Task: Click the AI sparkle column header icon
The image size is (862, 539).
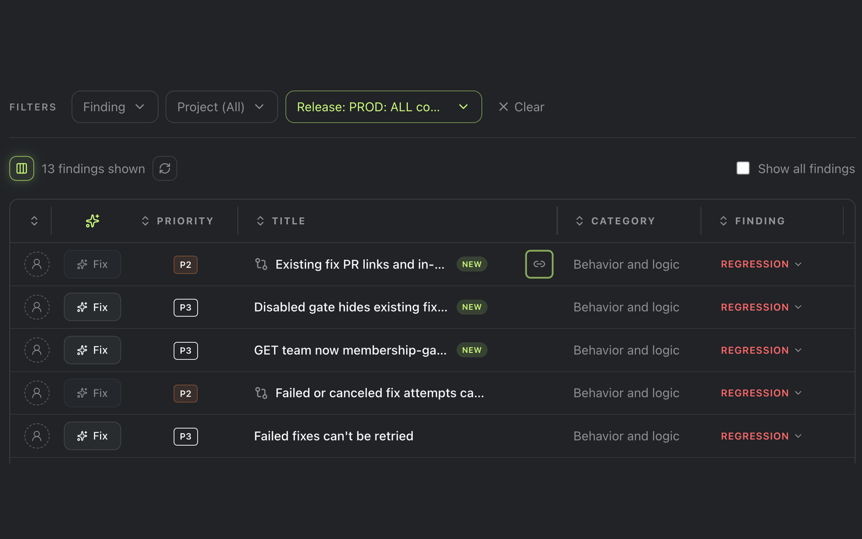Action: pos(93,221)
